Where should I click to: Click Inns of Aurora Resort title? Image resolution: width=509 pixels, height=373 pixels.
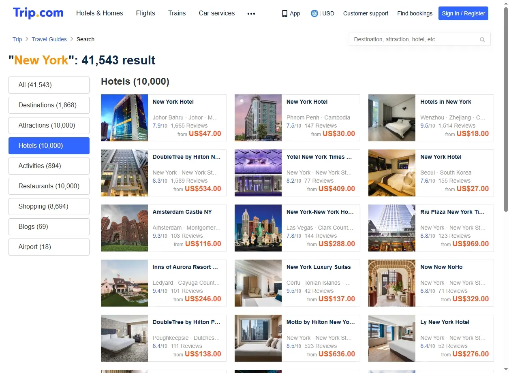tap(185, 267)
